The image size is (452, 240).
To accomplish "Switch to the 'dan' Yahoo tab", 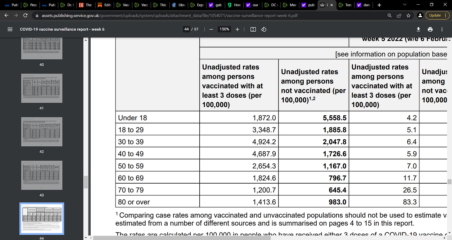I will pos(364,5).
